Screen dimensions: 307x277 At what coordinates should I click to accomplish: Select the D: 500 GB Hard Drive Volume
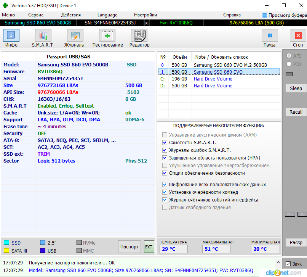tap(219, 86)
